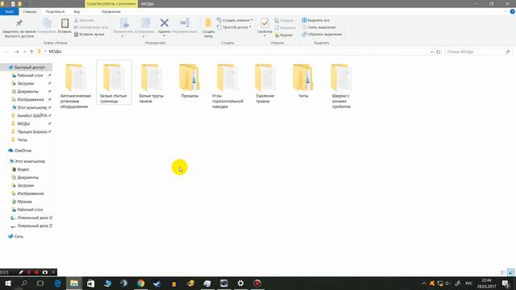Click Изменить in the Открыть group
This screenshot has height=290, width=516.
[x=285, y=27]
